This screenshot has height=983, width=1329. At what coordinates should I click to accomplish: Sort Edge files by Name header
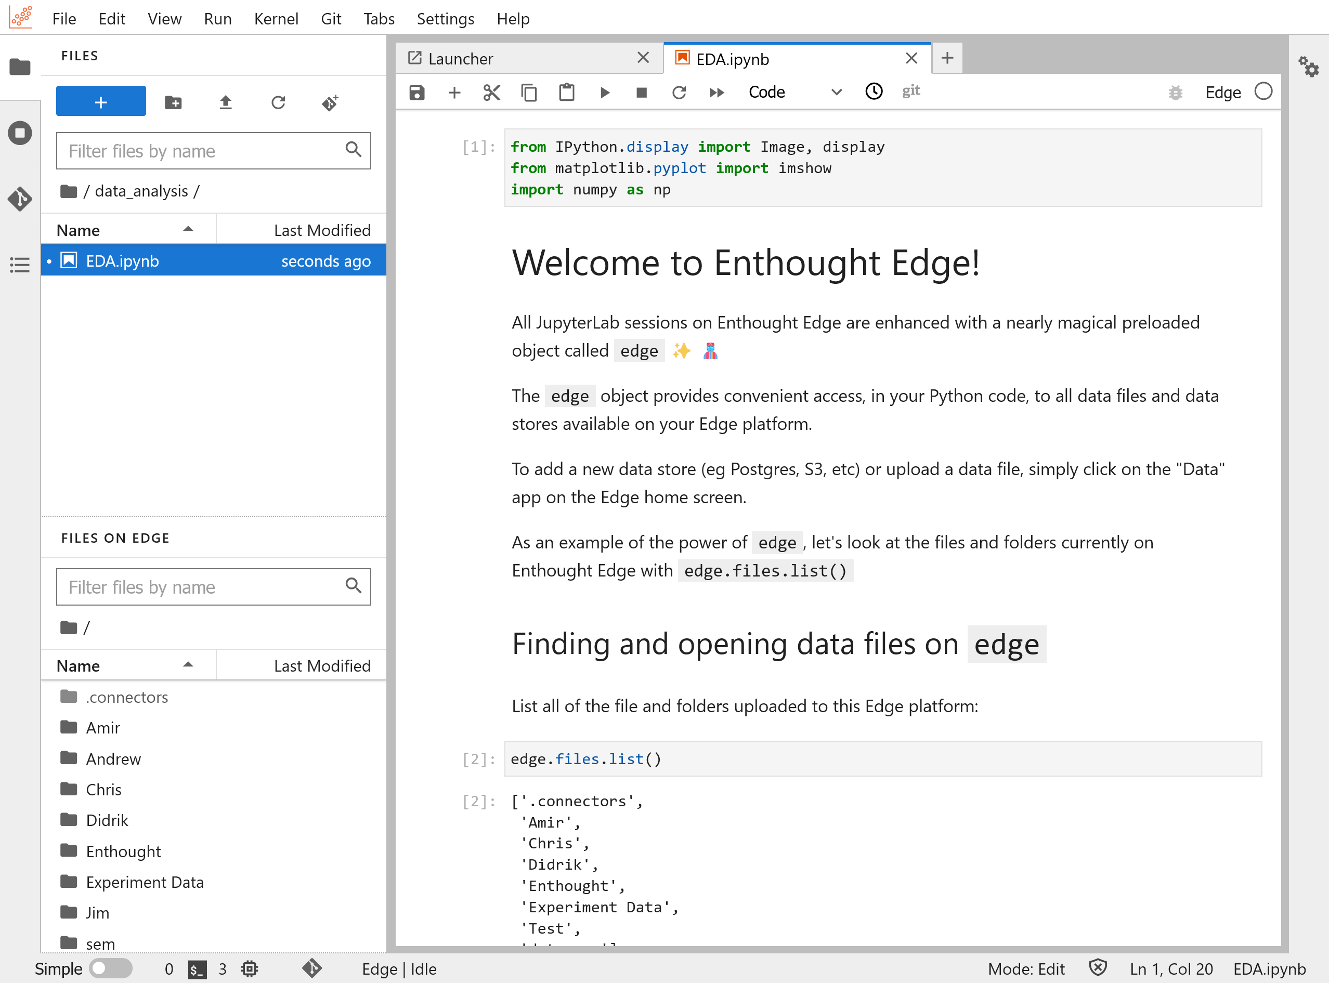coord(128,665)
